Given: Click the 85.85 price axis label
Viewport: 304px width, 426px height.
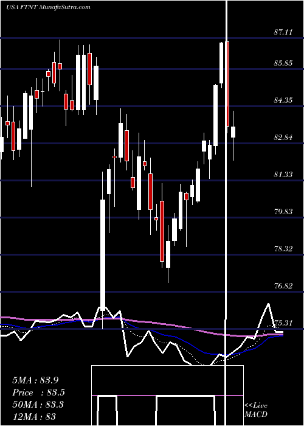Looking at the screenshot, I should [283, 63].
